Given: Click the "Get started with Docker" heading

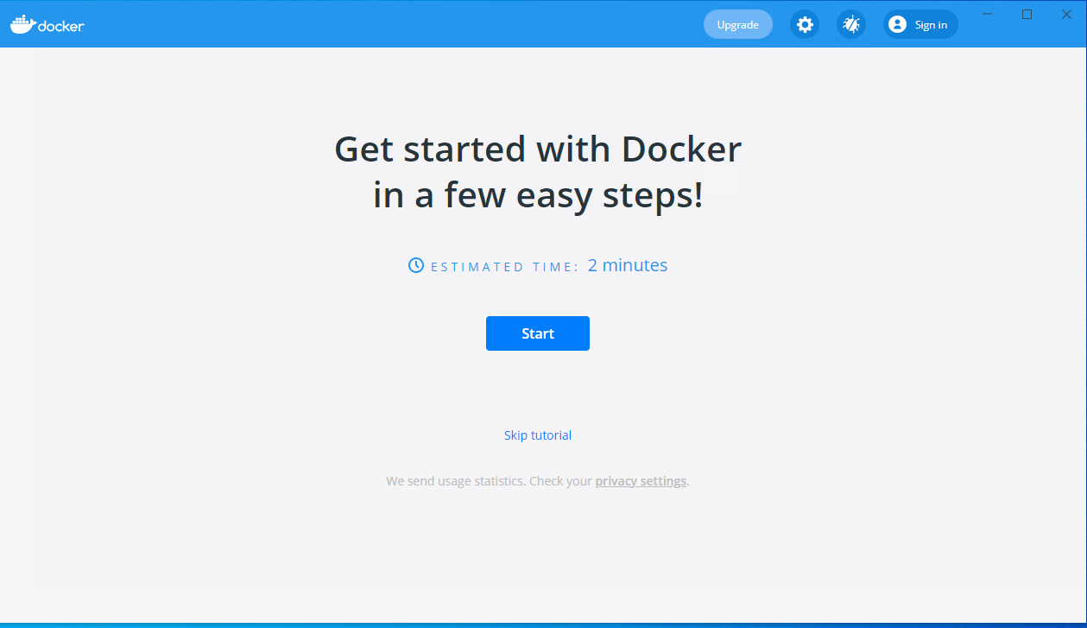Looking at the screenshot, I should 537,149.
